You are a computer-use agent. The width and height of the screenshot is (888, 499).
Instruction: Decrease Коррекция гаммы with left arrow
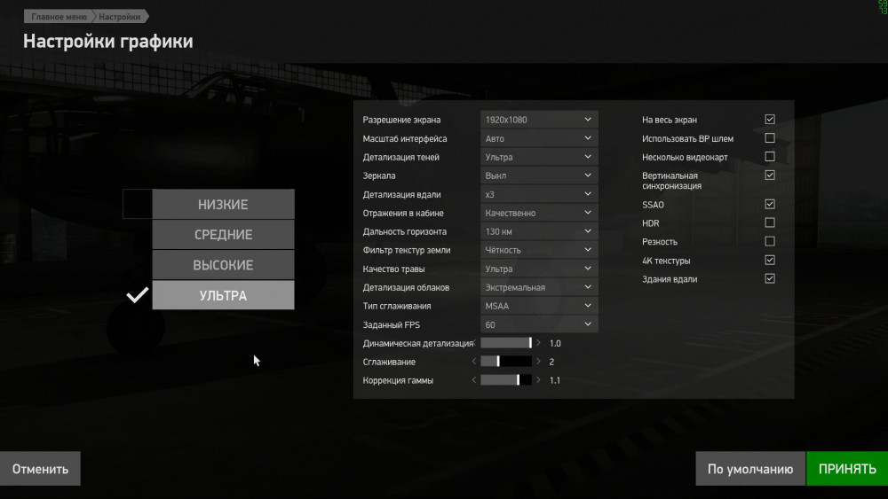click(474, 380)
